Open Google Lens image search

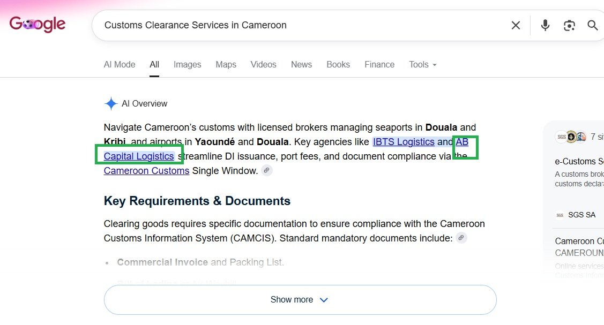569,25
